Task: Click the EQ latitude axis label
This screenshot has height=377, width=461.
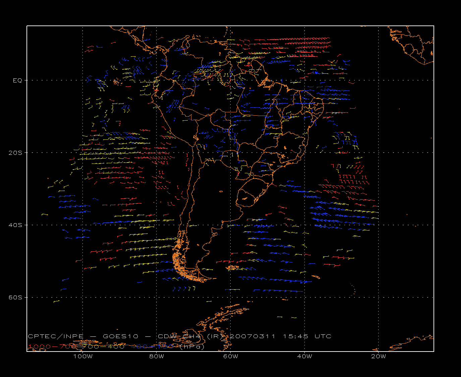Action: tap(17, 80)
